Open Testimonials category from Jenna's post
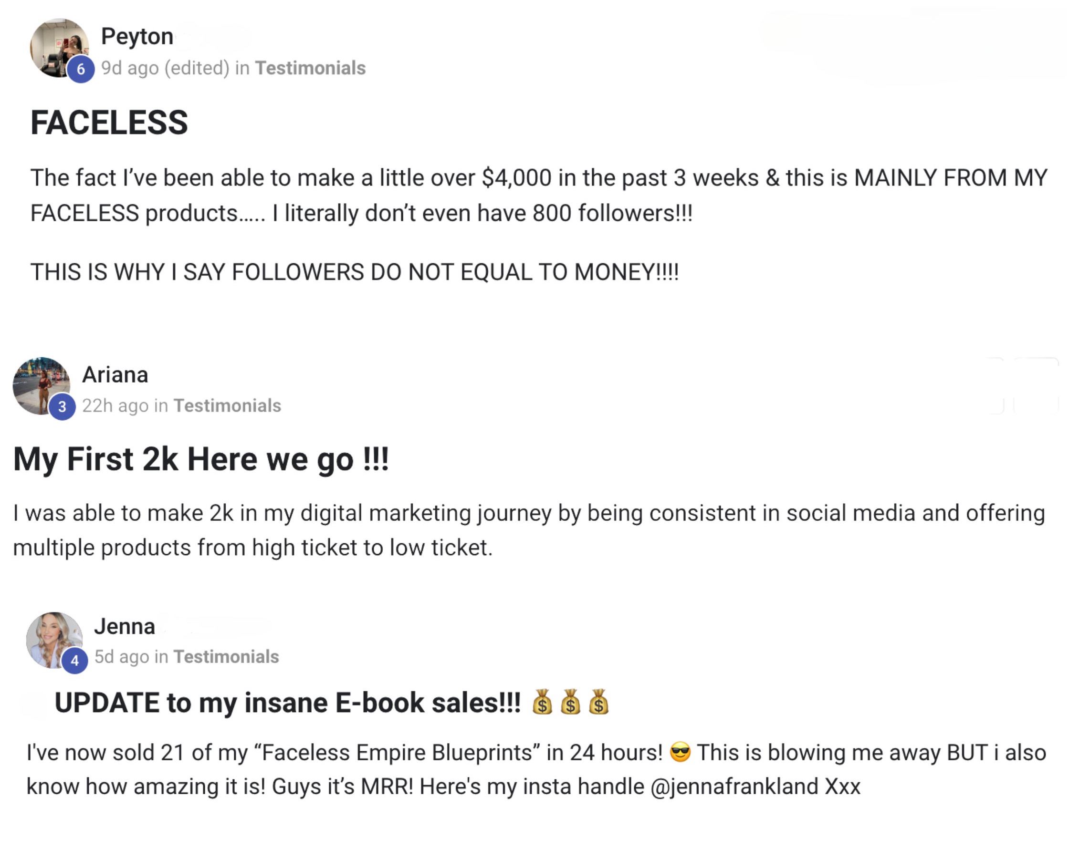This screenshot has width=1069, height=860. [x=226, y=657]
